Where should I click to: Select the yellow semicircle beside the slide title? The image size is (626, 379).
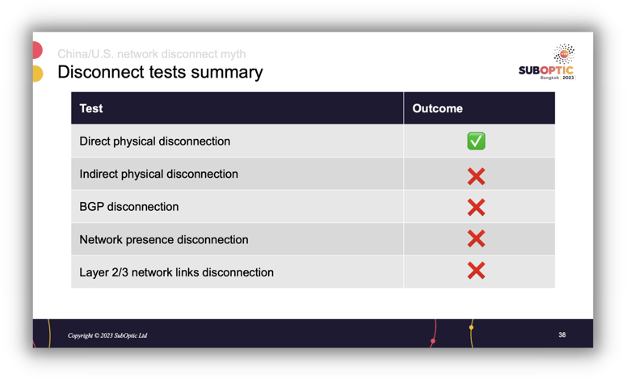click(37, 74)
